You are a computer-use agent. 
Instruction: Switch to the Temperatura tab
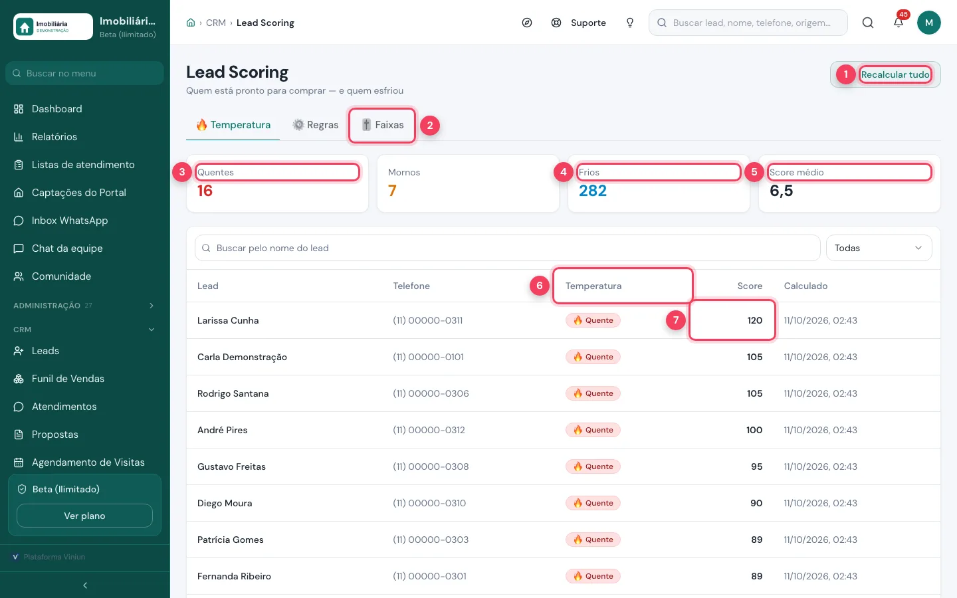pos(233,125)
